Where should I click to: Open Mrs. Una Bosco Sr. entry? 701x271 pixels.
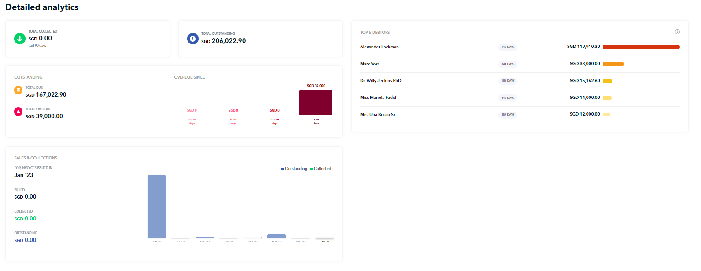coord(378,115)
